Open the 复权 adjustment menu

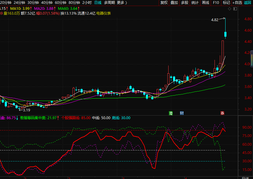click(164, 3)
